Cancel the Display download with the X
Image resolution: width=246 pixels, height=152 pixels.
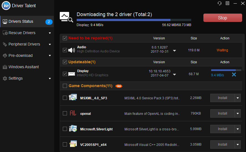[x=234, y=75]
